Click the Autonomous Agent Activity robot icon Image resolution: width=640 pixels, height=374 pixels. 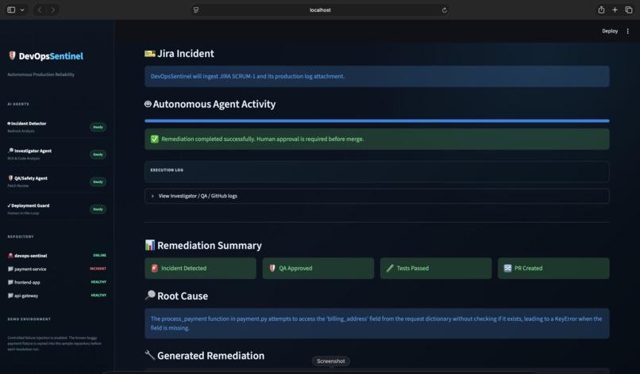pyautogui.click(x=148, y=104)
